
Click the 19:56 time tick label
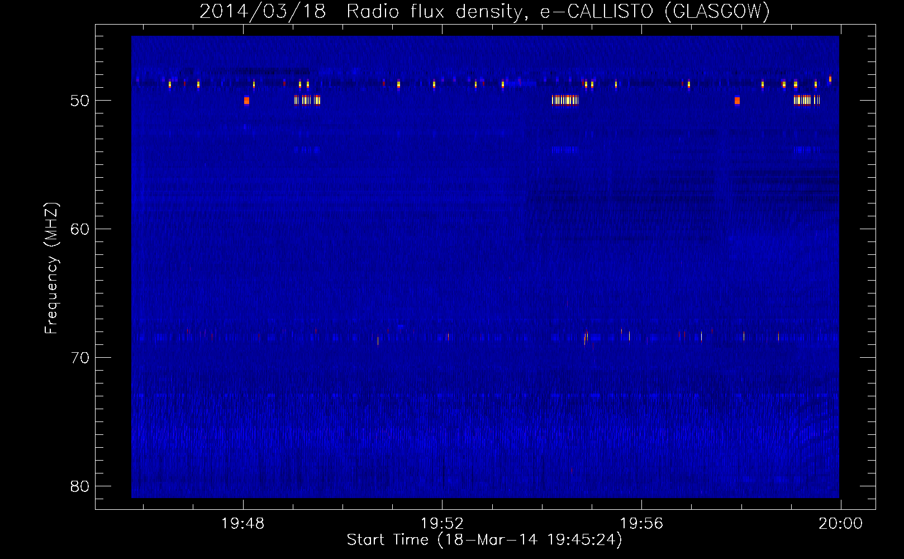tap(641, 524)
